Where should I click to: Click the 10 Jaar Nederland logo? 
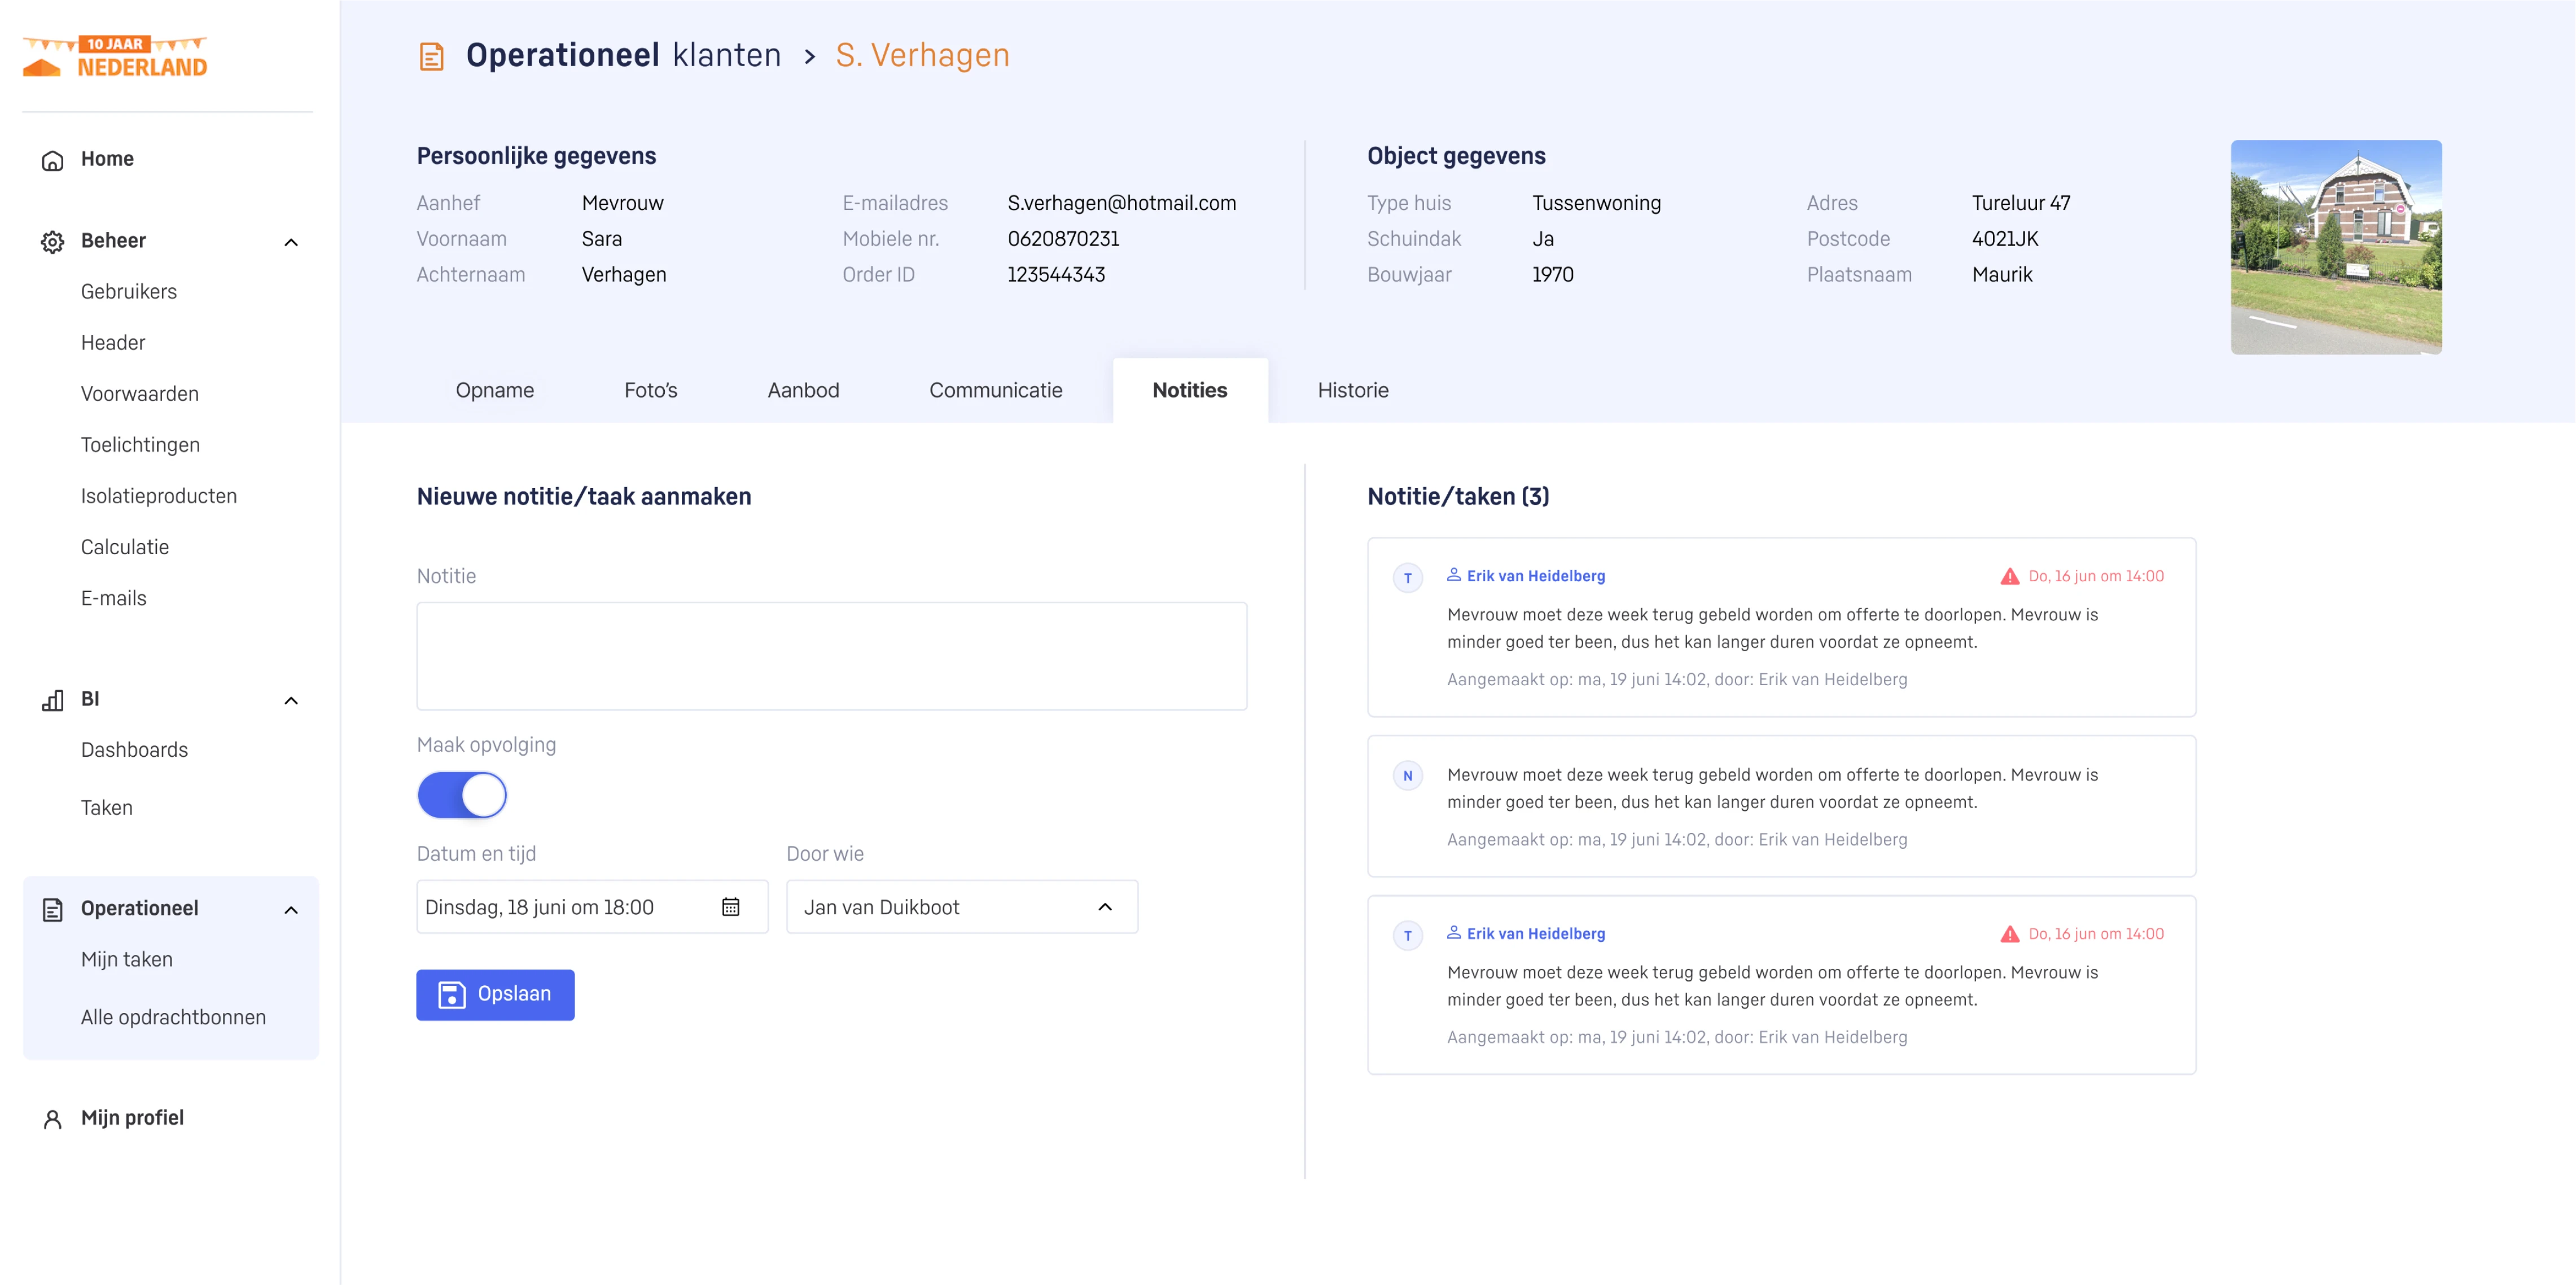click(x=115, y=57)
